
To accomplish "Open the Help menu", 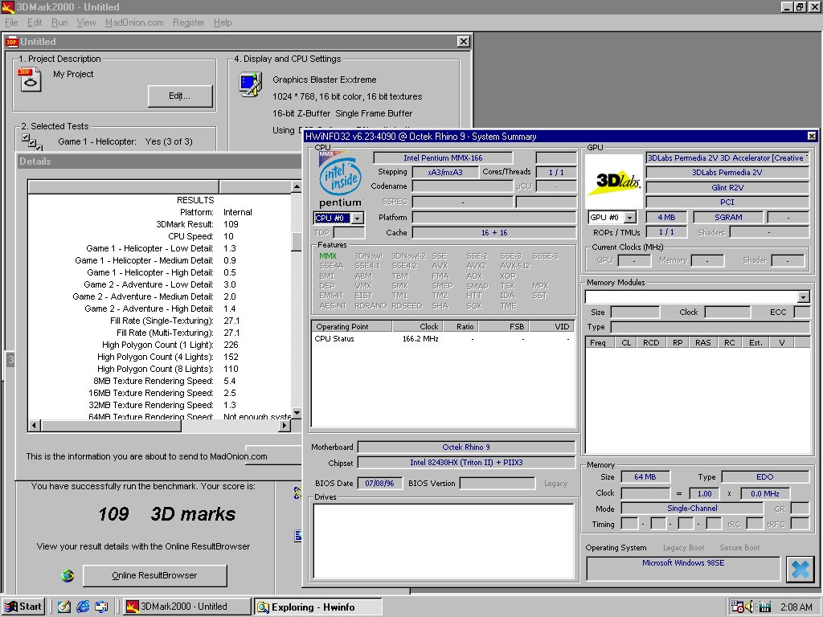I will 223,22.
